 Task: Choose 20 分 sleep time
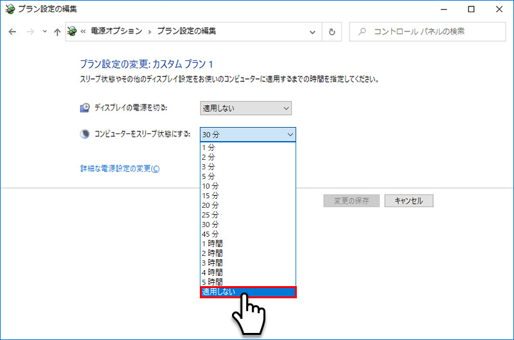tap(248, 205)
